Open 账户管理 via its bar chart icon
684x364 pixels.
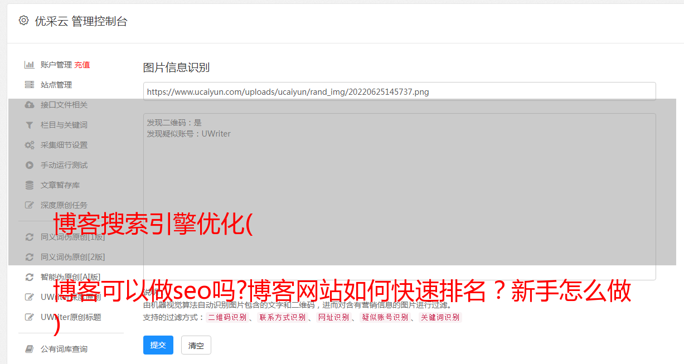[30, 65]
